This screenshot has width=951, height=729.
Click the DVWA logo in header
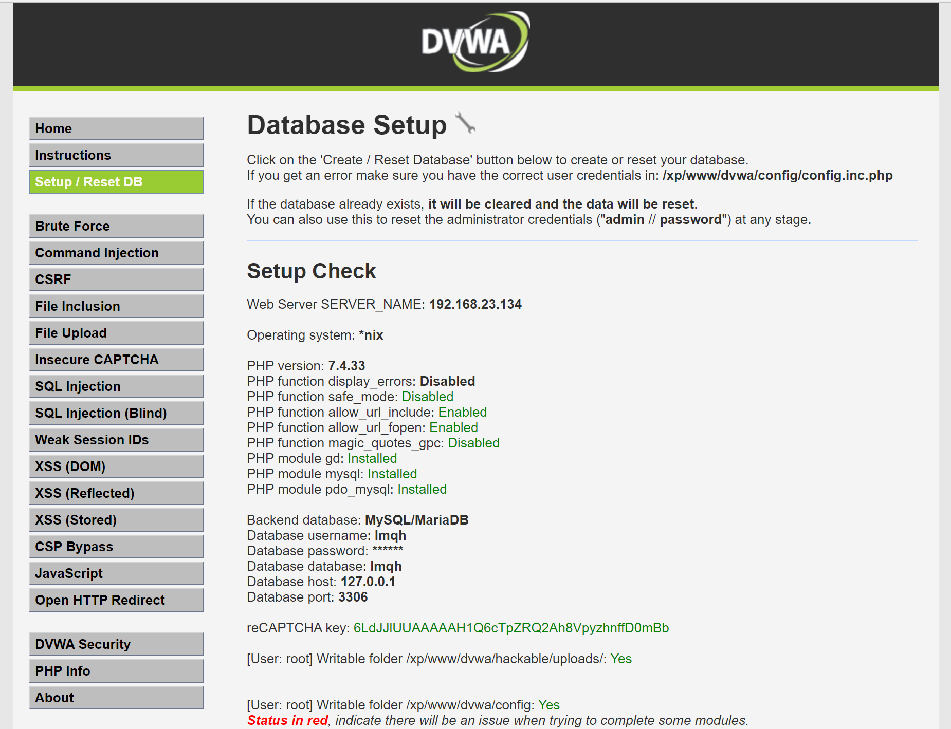pos(475,42)
